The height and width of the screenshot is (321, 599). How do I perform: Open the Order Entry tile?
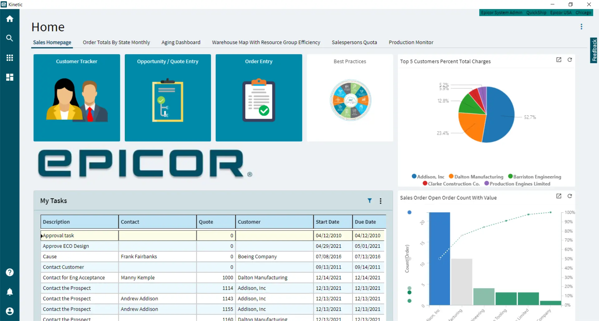(x=259, y=98)
